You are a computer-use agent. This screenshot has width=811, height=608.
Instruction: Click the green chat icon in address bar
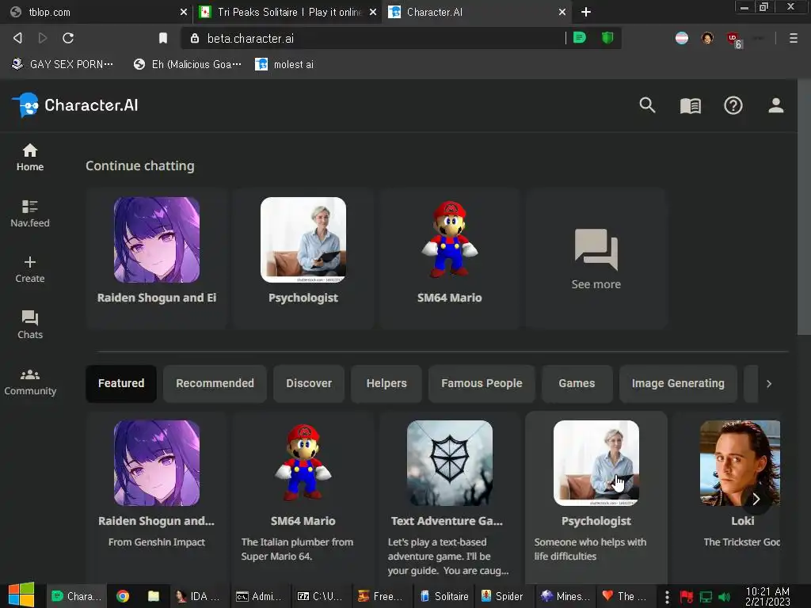click(x=579, y=38)
